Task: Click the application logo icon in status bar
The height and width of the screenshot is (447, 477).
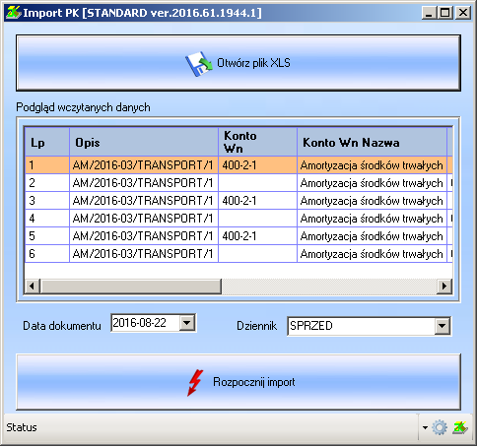Action: click(460, 427)
